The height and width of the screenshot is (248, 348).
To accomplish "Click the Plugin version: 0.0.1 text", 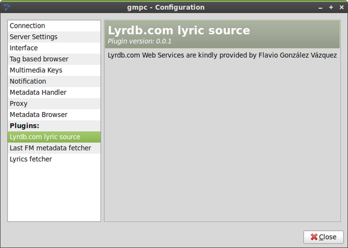I will 140,41.
